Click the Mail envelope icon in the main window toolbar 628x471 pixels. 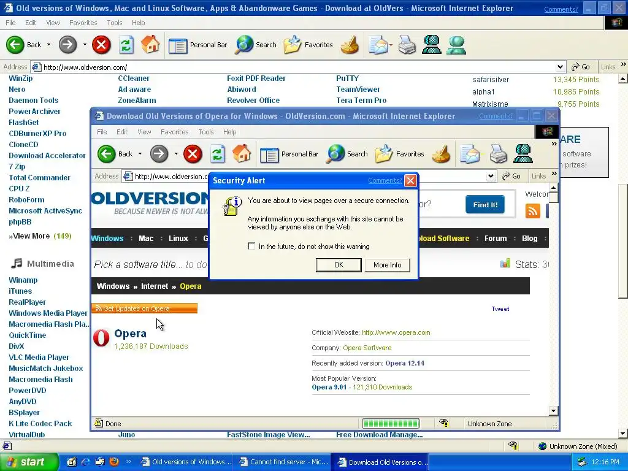(x=378, y=44)
